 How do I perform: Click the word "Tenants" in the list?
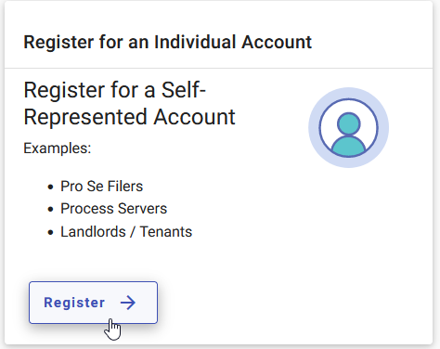pos(166,232)
